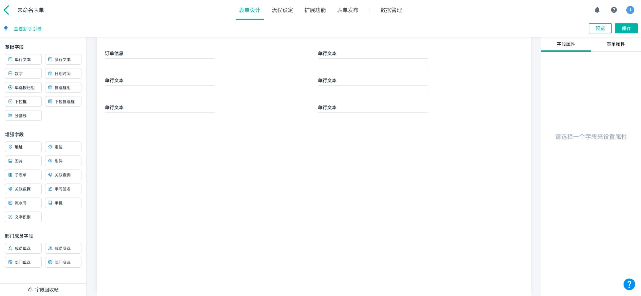Viewport: 641px width, 296px height.
Task: Open the floating blue help bubble
Action: (x=629, y=284)
